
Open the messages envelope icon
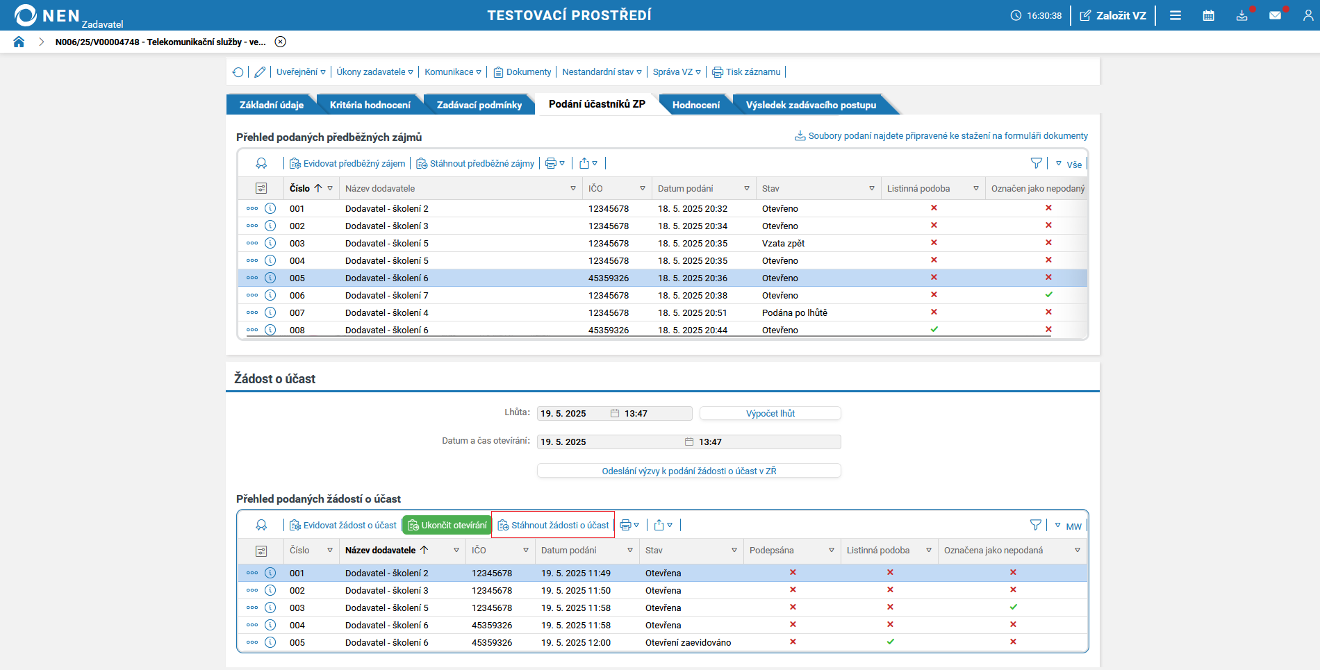(1275, 15)
